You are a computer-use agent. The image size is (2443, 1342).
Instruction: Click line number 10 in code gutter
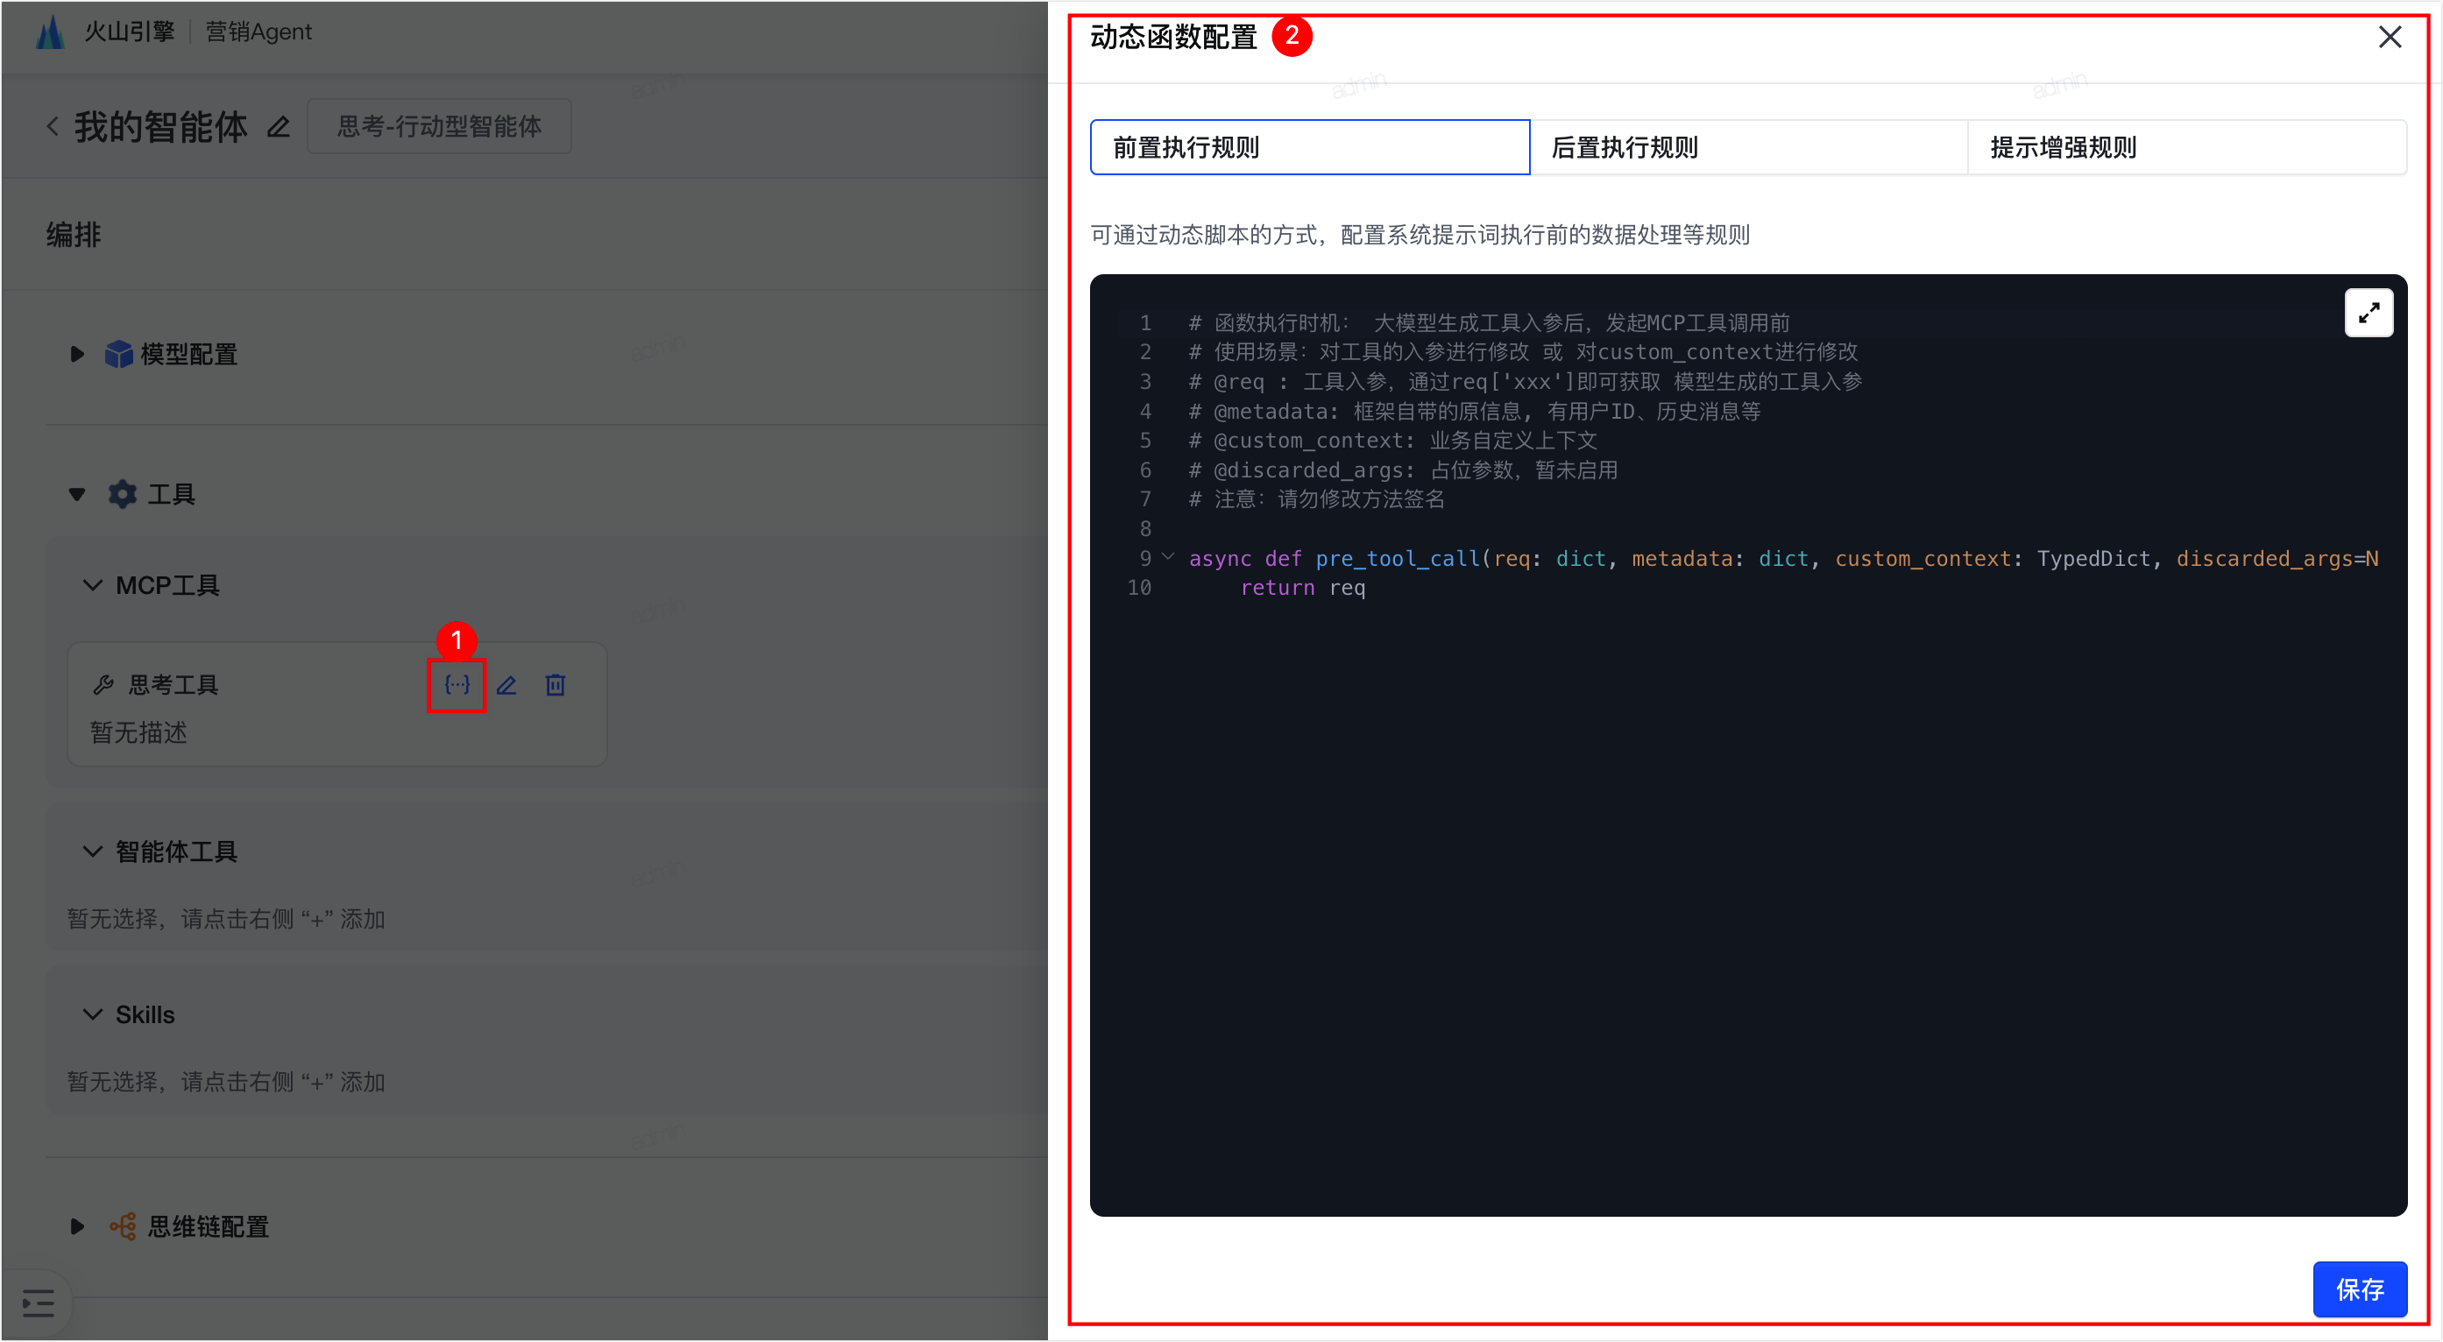(1139, 588)
